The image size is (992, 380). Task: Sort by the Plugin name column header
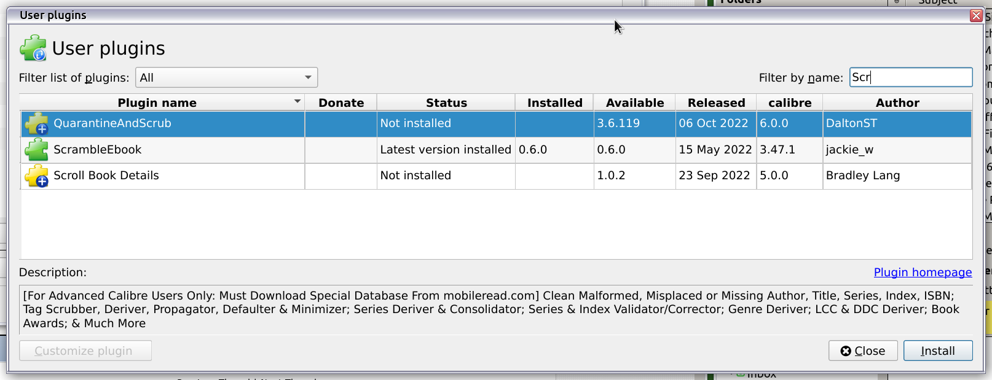[157, 103]
